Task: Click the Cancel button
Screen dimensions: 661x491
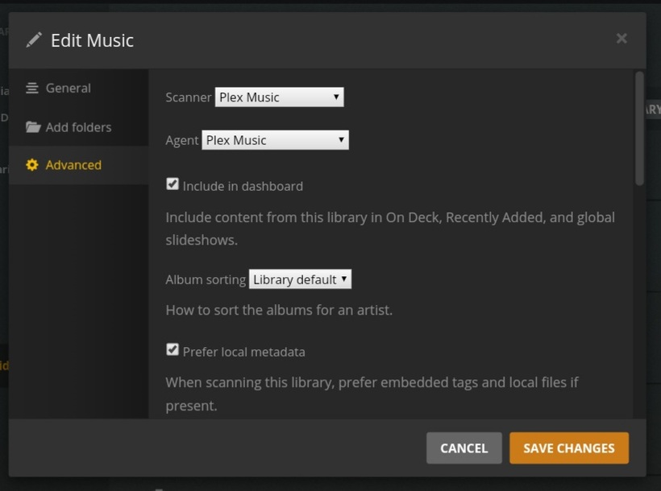Action: (x=464, y=448)
